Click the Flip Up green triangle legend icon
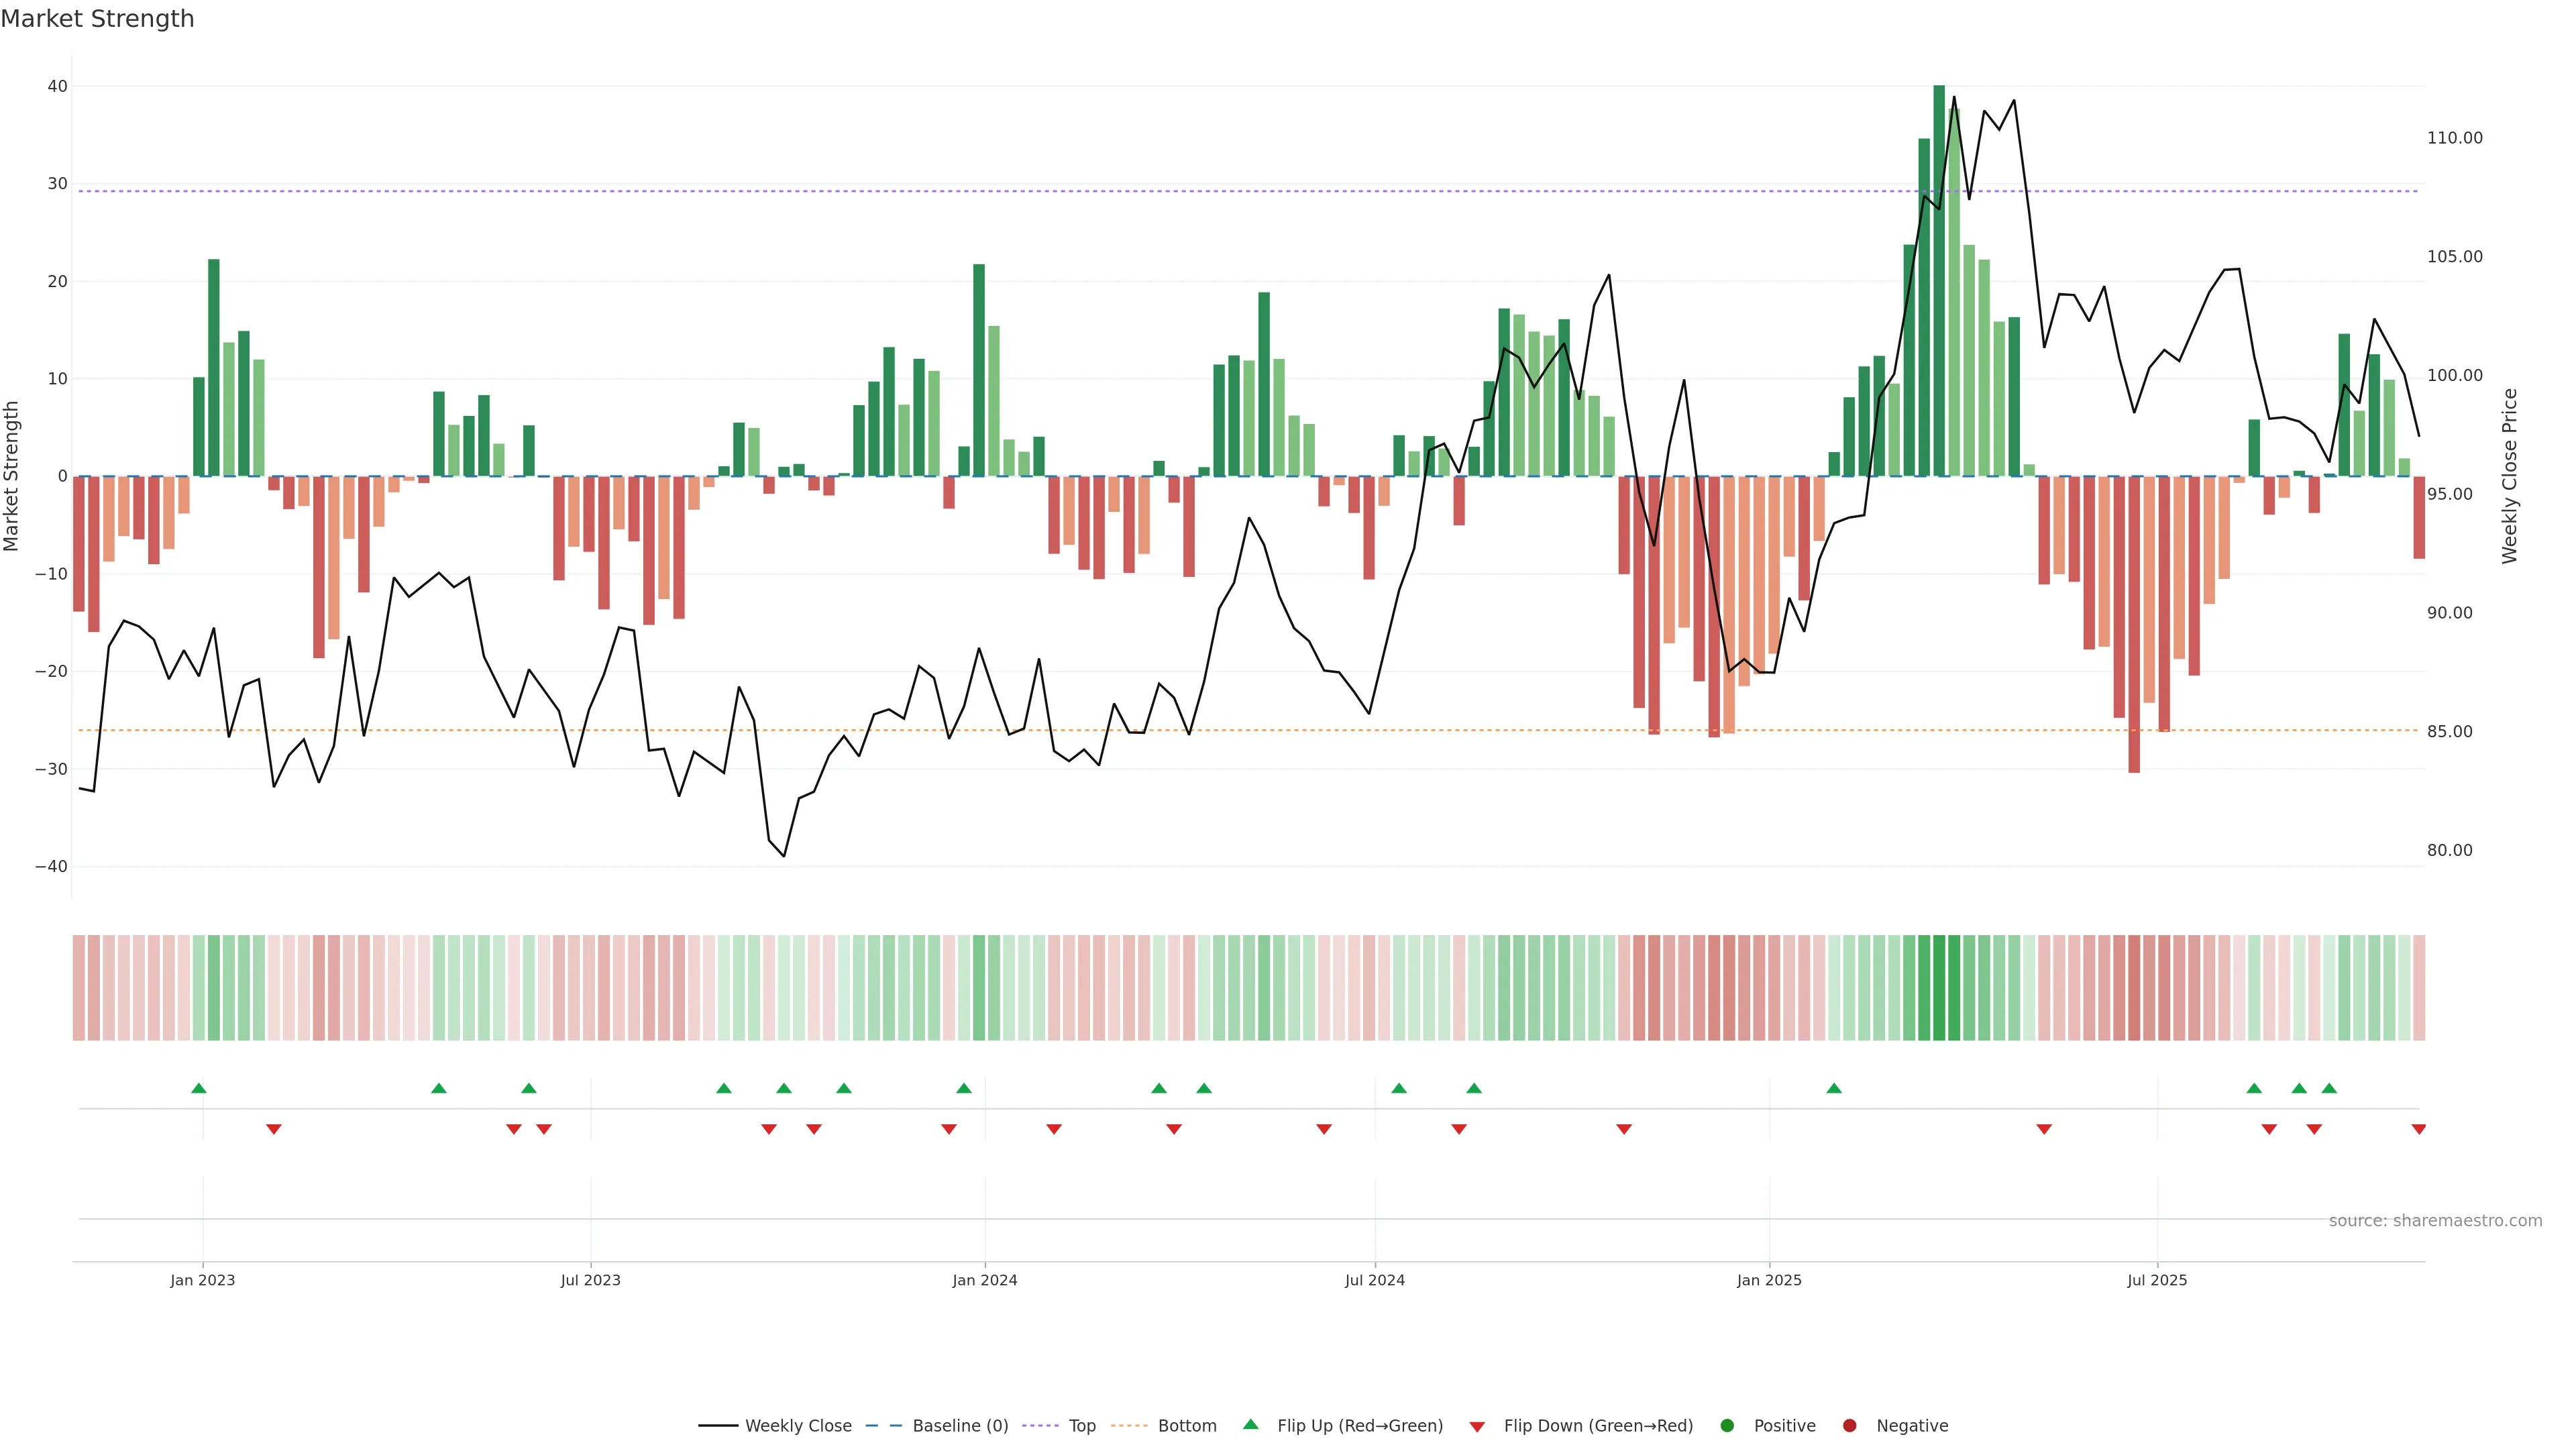Image resolution: width=2576 pixels, height=1449 pixels. click(x=1250, y=1424)
